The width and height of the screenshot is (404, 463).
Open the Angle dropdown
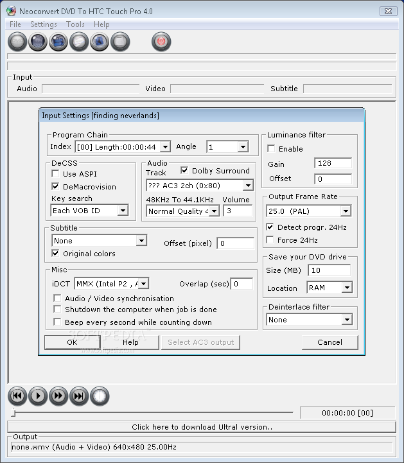tap(243, 147)
